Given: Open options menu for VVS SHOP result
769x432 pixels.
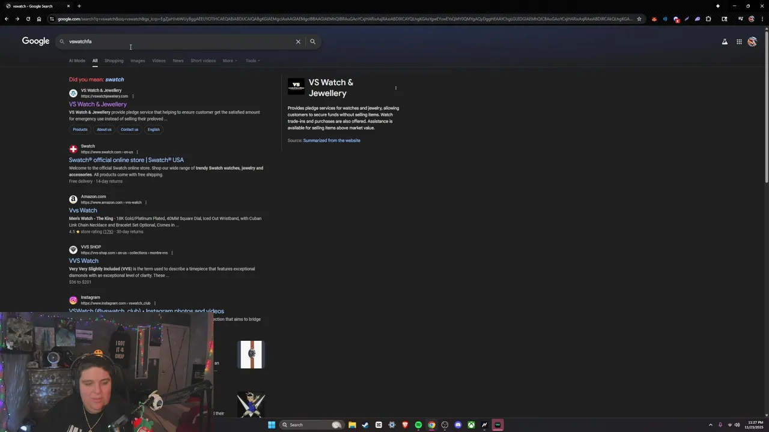Looking at the screenshot, I should (172, 253).
